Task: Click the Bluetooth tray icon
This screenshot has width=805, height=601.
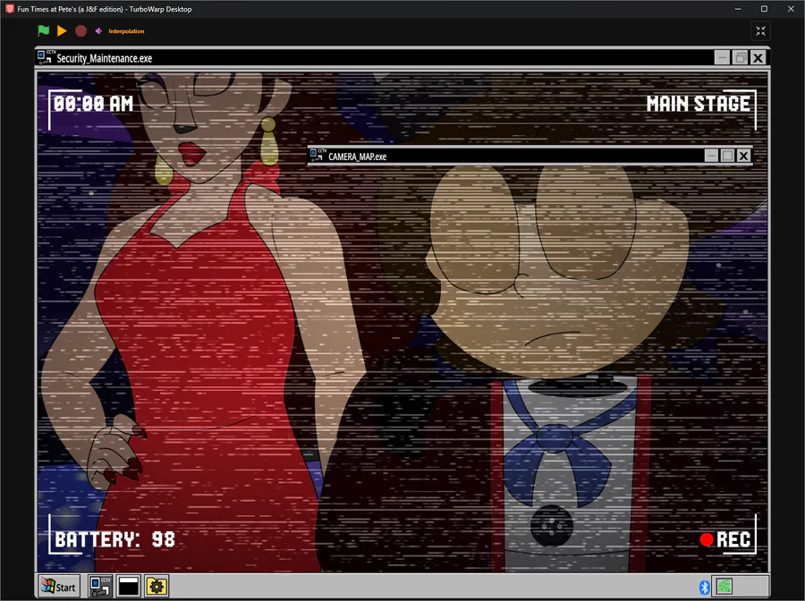Action: 705,587
